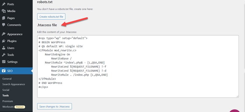Click the '.htaccess file' heading

[47, 25]
